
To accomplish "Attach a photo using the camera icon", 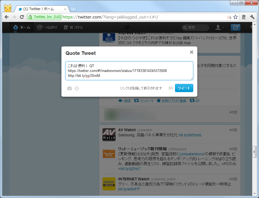I will [69, 88].
